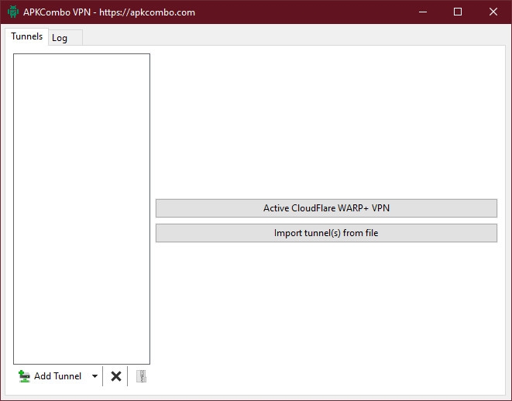Minimize the APKCombo VPN window

423,12
